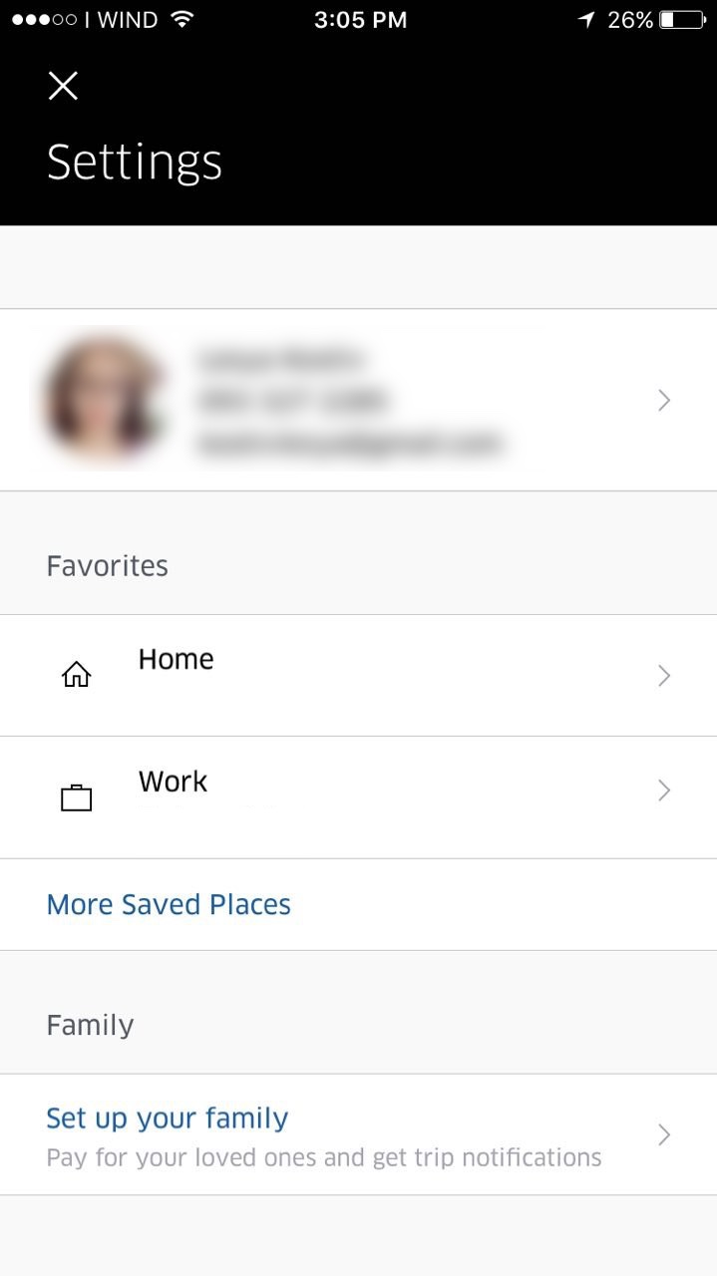This screenshot has width=717, height=1276.
Task: Tap the location arrow status icon
Action: point(585,20)
